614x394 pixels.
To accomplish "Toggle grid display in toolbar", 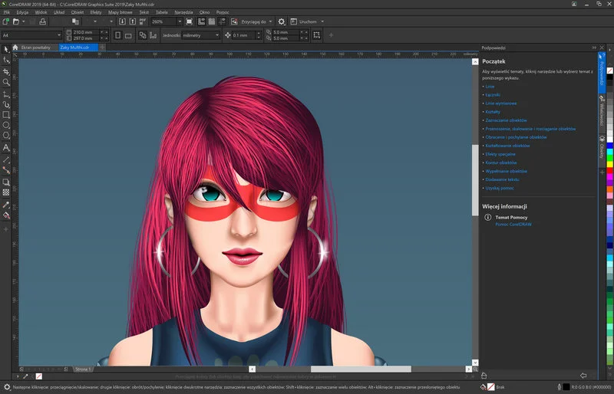I will (x=212, y=21).
